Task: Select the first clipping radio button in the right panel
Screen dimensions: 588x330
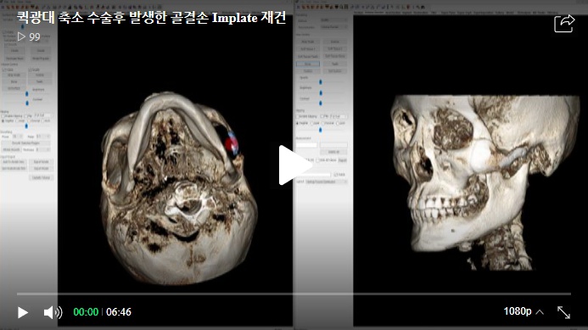Action: (298, 123)
